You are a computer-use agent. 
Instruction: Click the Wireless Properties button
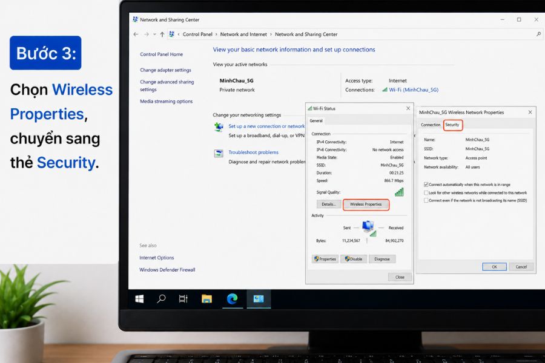pyautogui.click(x=366, y=204)
